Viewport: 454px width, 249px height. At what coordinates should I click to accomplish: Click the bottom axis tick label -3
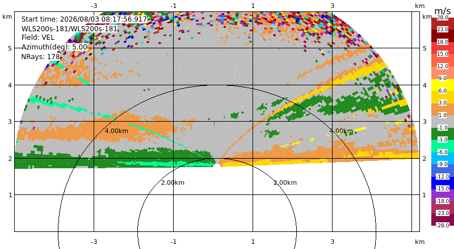94,242
